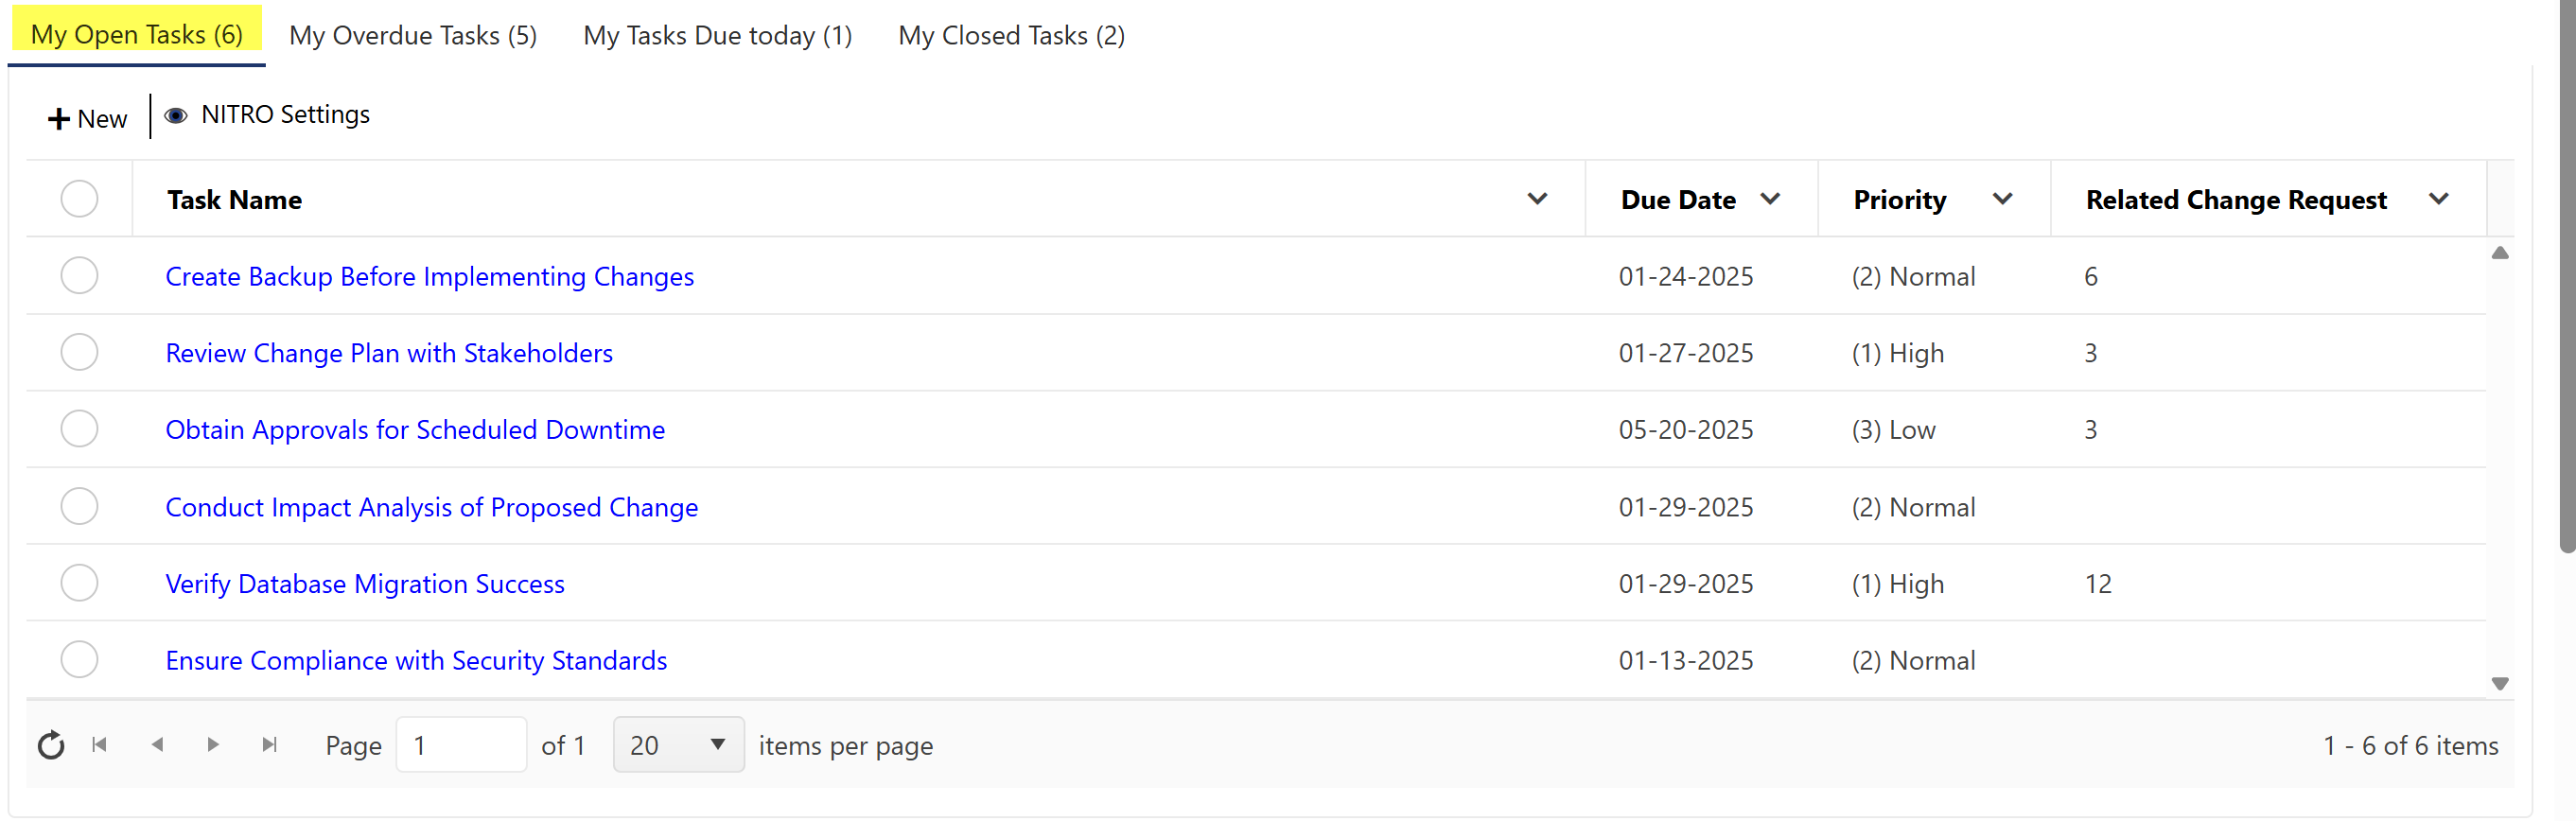Go to the last page arrow icon

pyautogui.click(x=269, y=745)
